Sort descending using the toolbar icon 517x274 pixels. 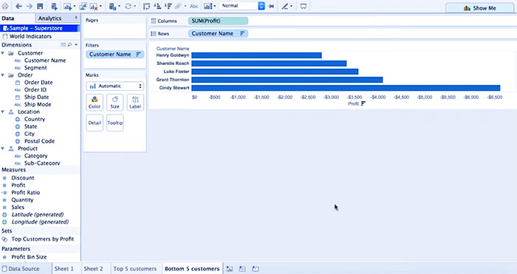coord(168,6)
